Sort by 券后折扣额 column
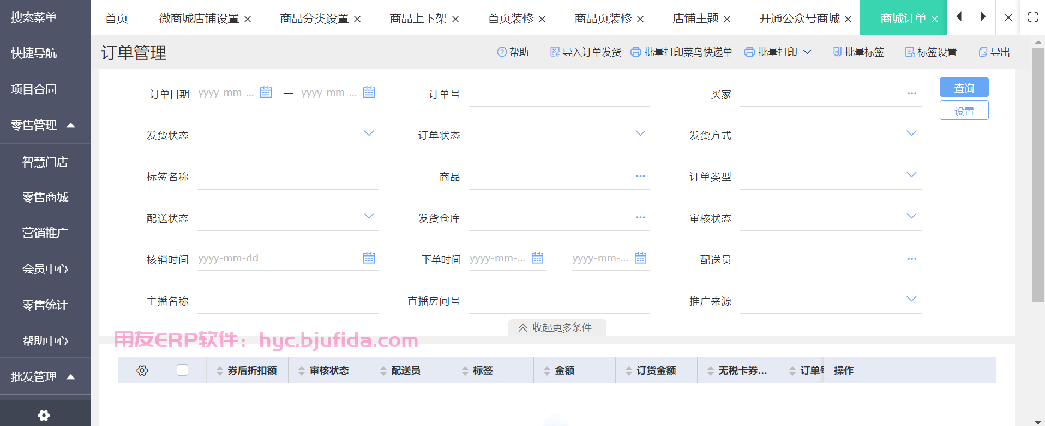Image resolution: width=1045 pixels, height=426 pixels. 220,371
